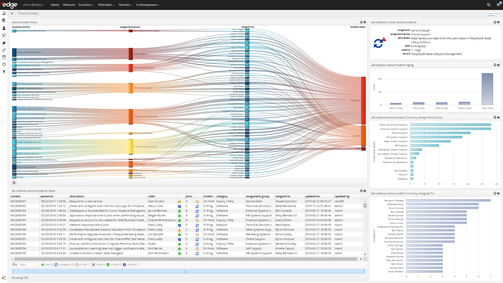
Task: Click the critical incident refresh-alert icon
Action: [x=379, y=42]
